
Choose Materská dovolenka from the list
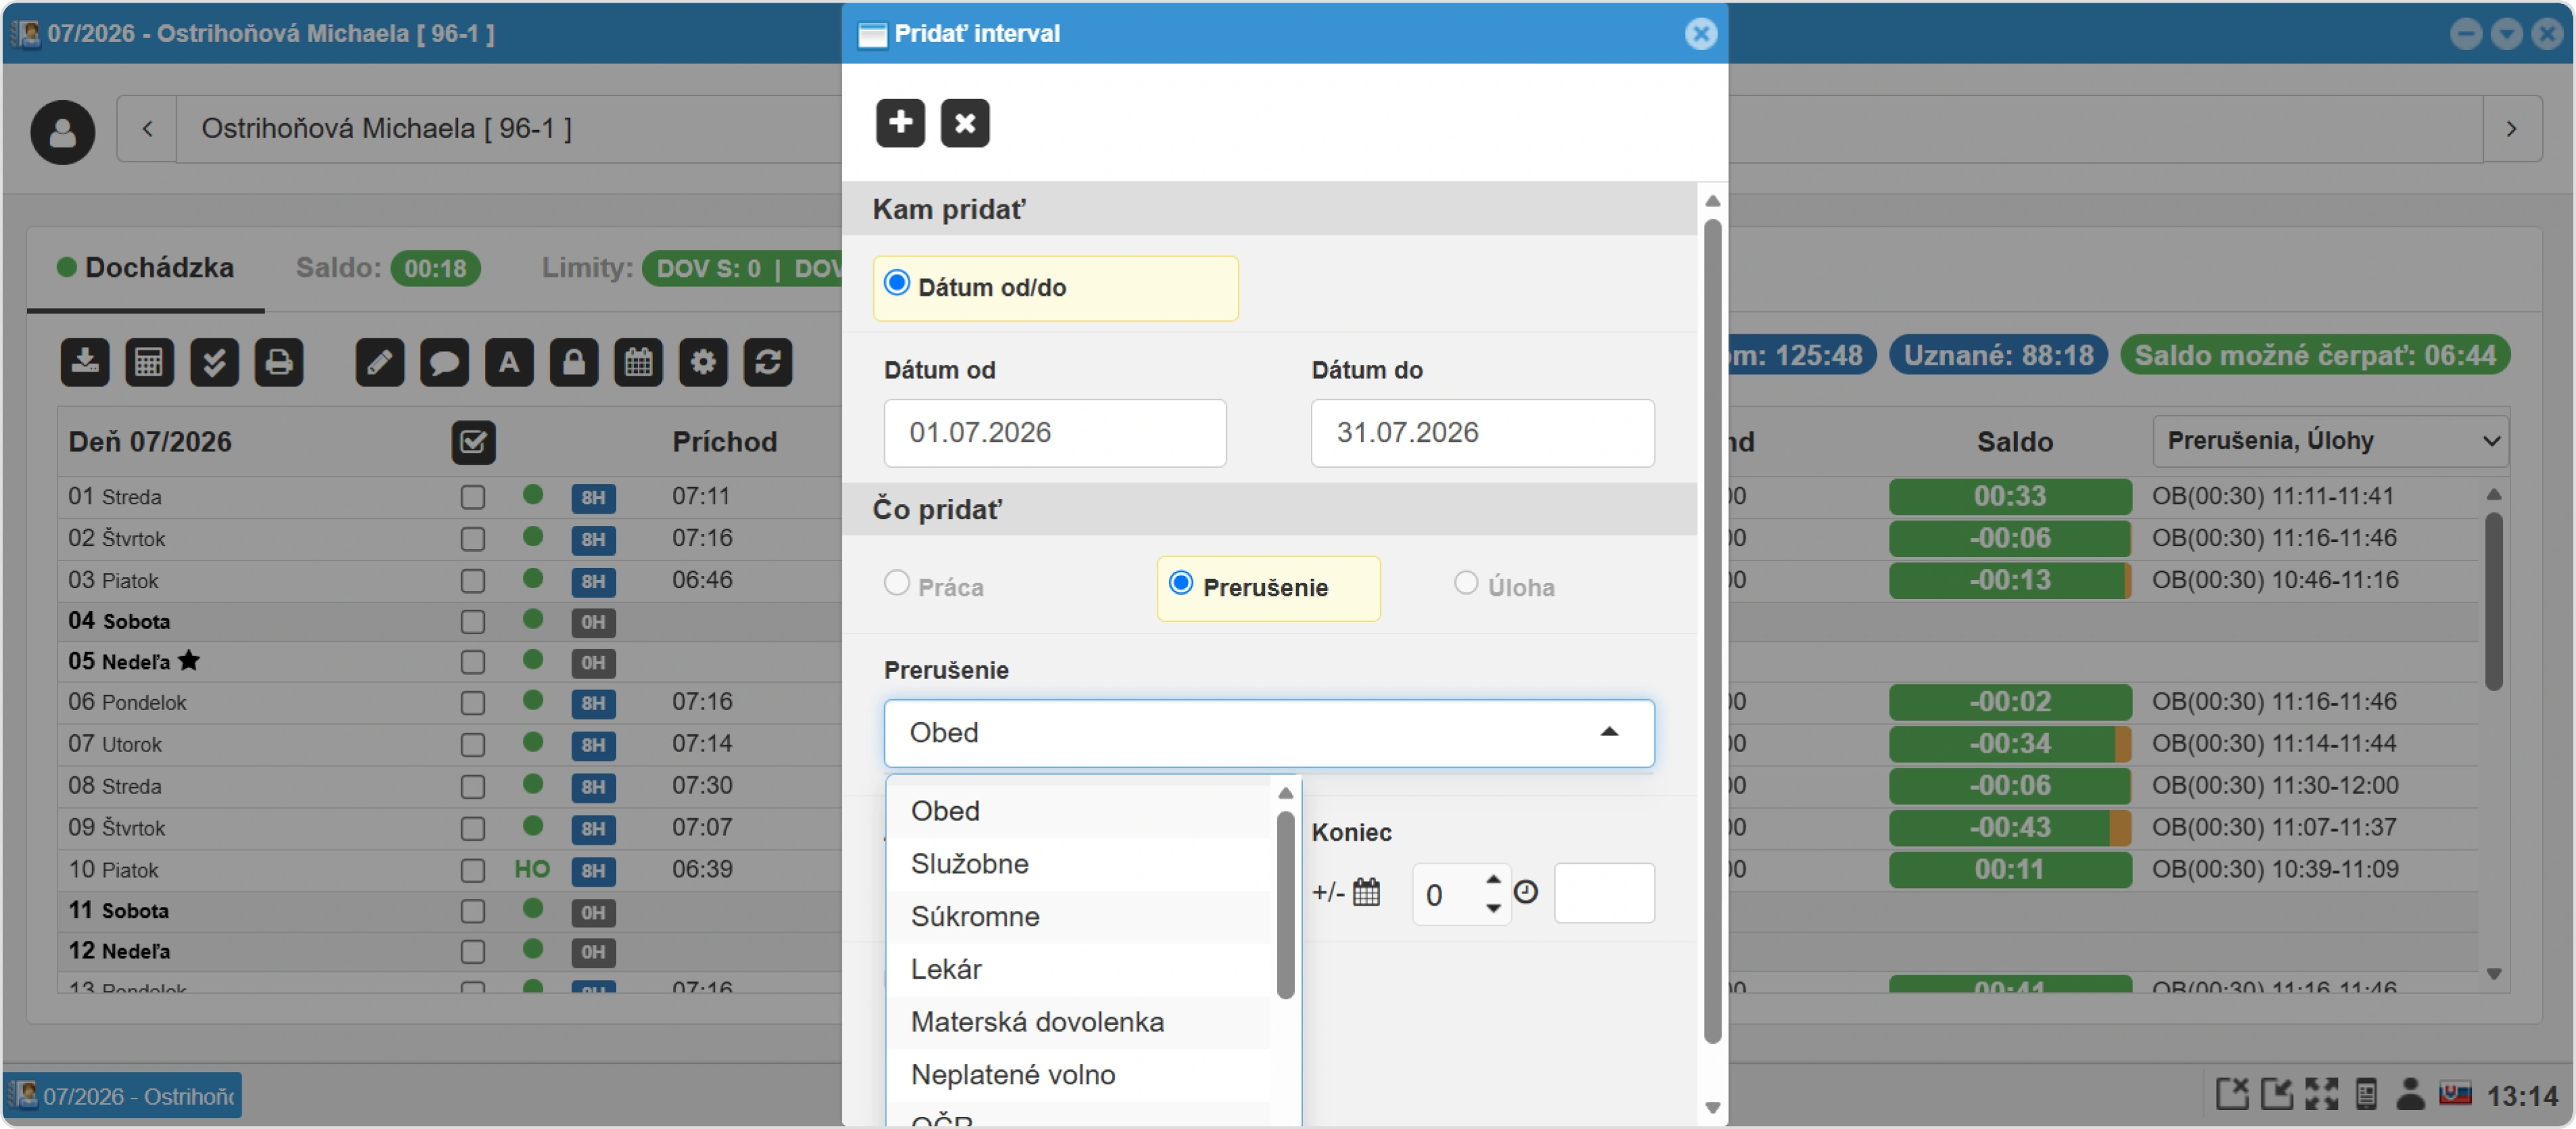[1078, 1023]
